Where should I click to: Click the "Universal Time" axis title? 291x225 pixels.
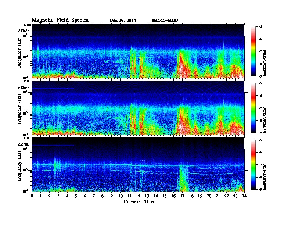pos(139,201)
